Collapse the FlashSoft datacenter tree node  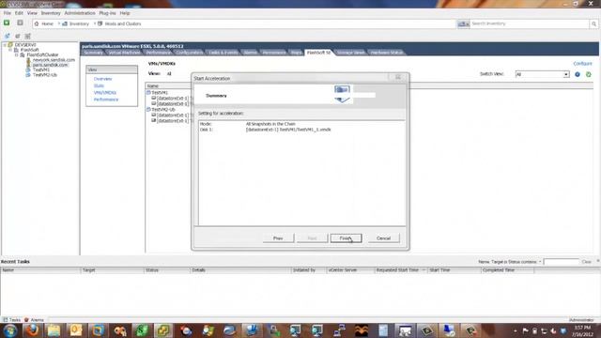click(10, 50)
